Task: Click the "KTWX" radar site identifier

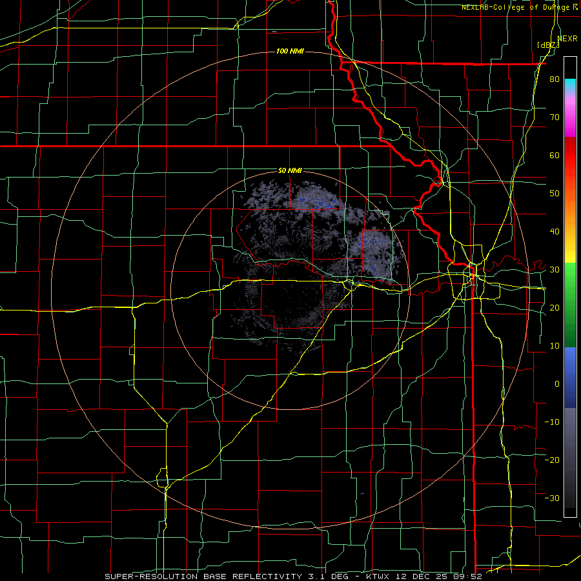Action: (377, 576)
